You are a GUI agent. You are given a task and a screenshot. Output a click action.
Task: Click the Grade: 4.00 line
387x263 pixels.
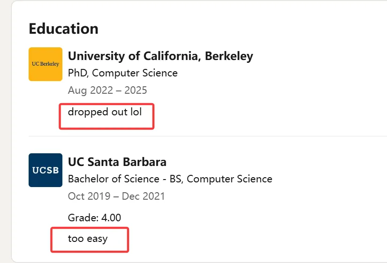click(94, 218)
